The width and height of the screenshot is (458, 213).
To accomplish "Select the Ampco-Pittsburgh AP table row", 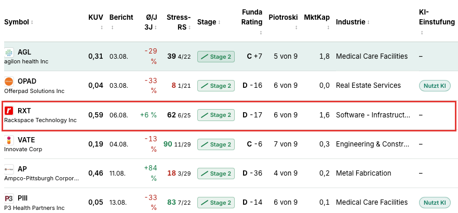I will click(229, 174).
